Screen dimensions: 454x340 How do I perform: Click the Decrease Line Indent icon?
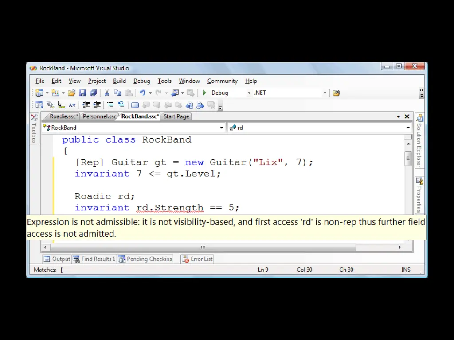pos(86,105)
